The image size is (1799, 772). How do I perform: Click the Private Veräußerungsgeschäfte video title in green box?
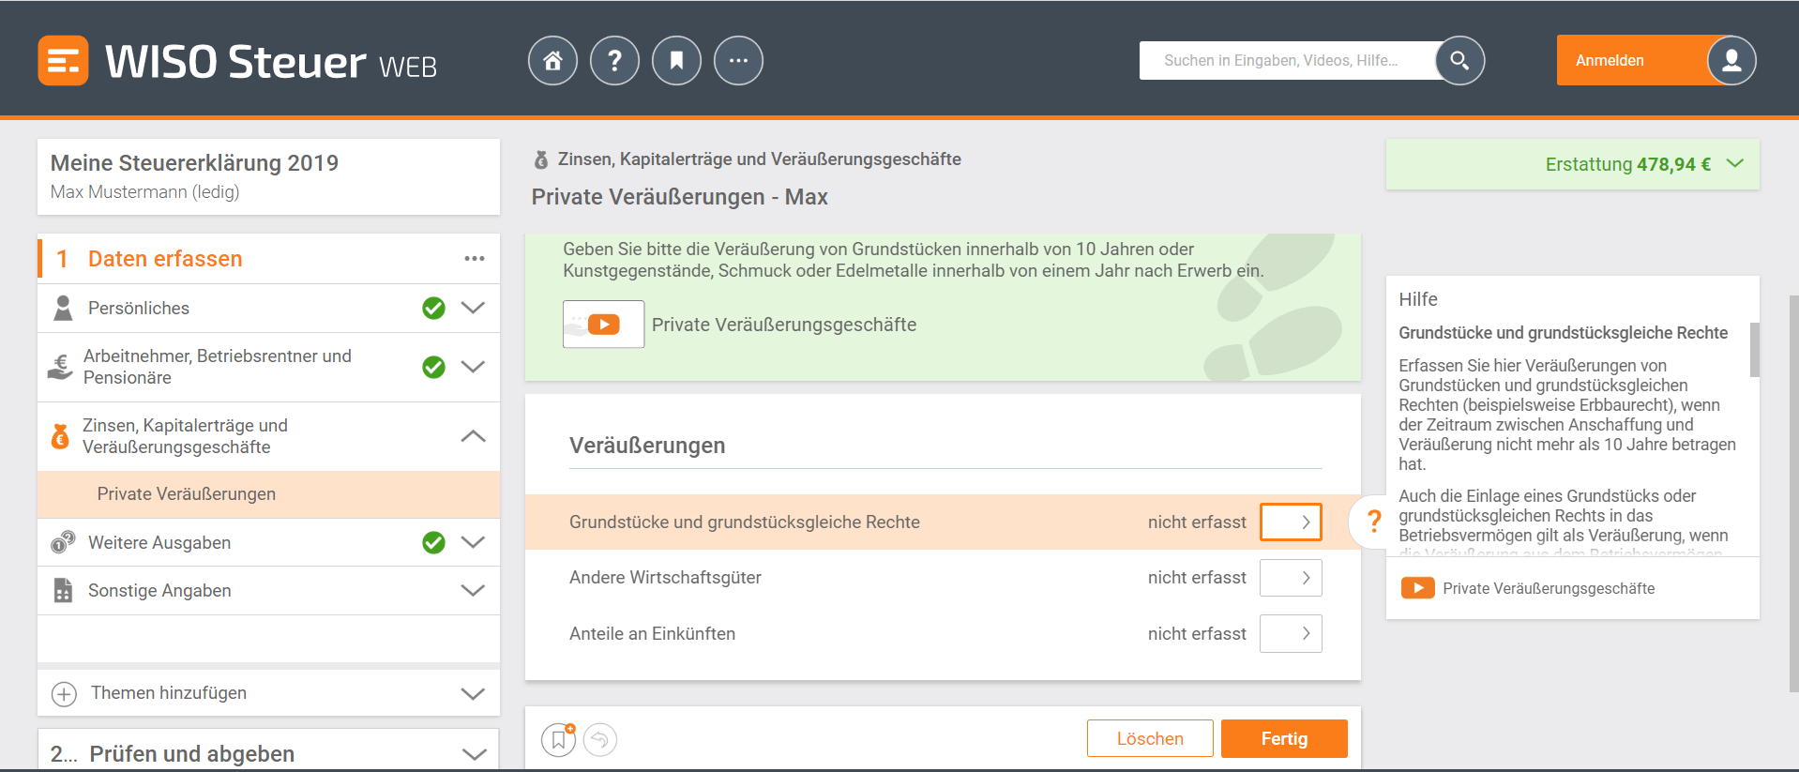pyautogui.click(x=784, y=325)
